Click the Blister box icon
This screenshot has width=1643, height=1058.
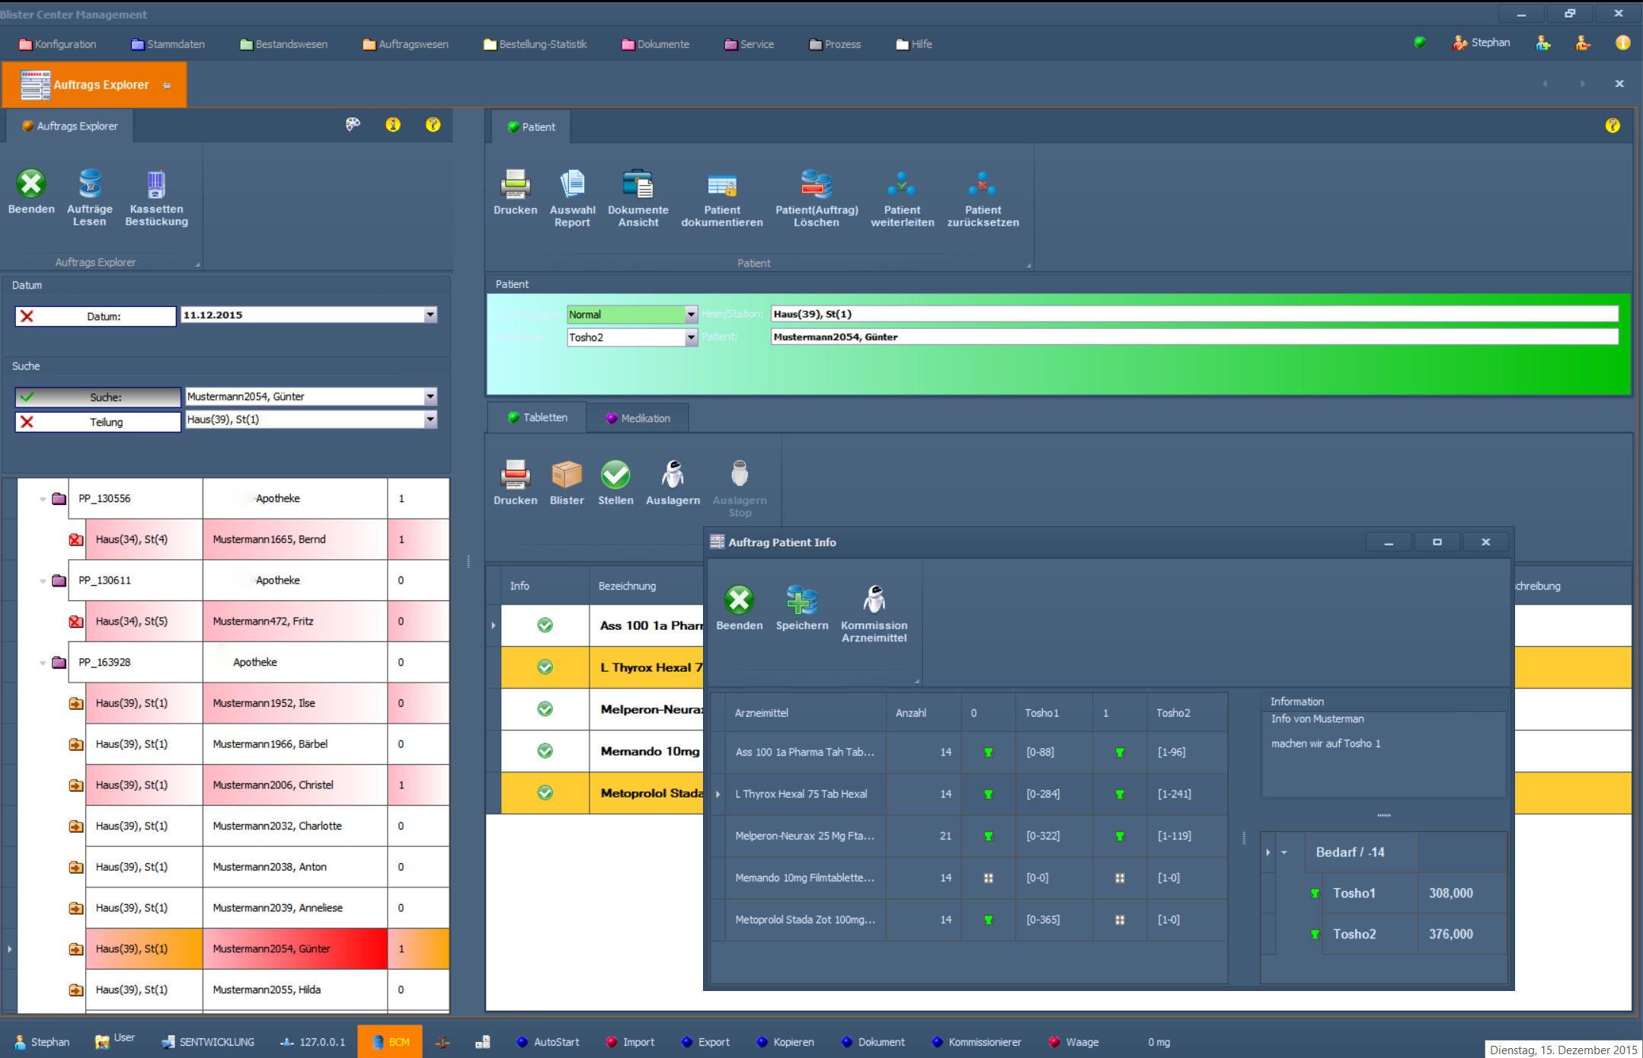point(567,475)
